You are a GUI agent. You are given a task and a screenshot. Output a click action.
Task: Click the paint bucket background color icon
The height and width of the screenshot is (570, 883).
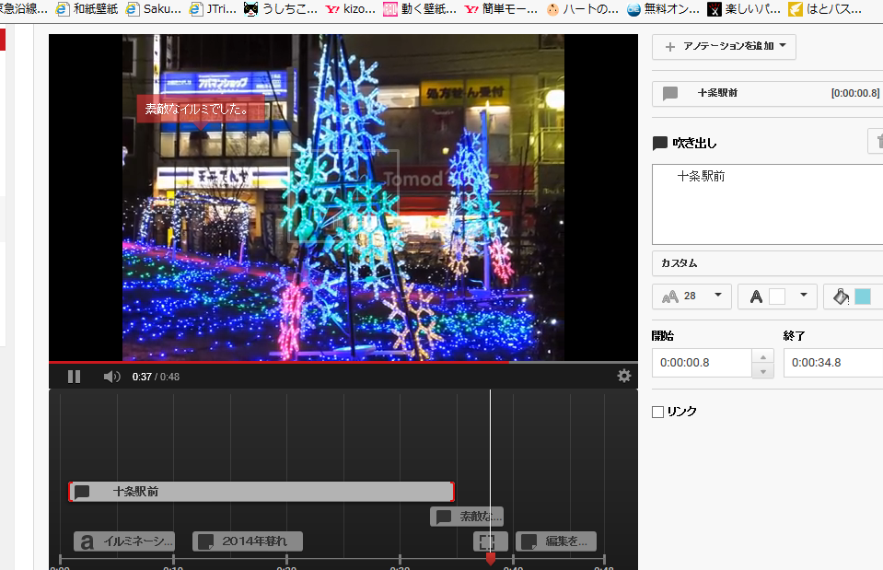pos(841,297)
